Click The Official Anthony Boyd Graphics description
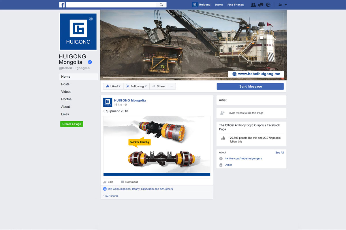The height and width of the screenshot is (230, 346). pyautogui.click(x=249, y=127)
